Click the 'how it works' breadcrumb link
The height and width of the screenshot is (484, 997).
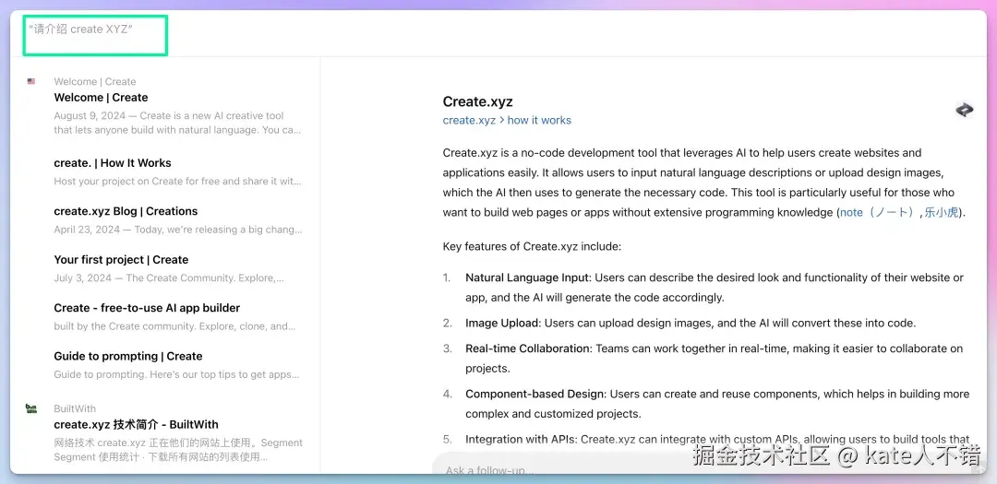(x=539, y=120)
